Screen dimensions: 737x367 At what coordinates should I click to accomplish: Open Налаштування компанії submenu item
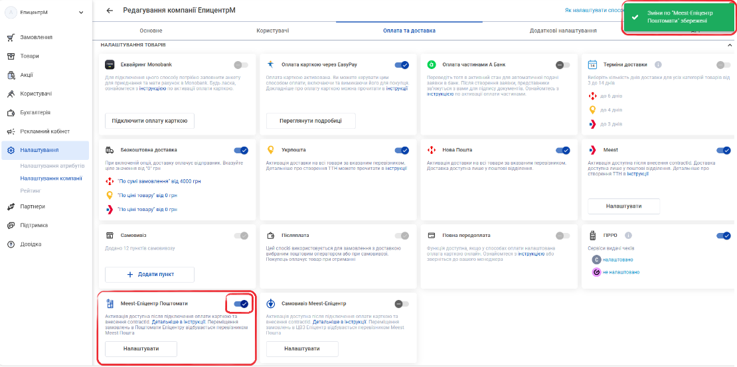pos(51,178)
